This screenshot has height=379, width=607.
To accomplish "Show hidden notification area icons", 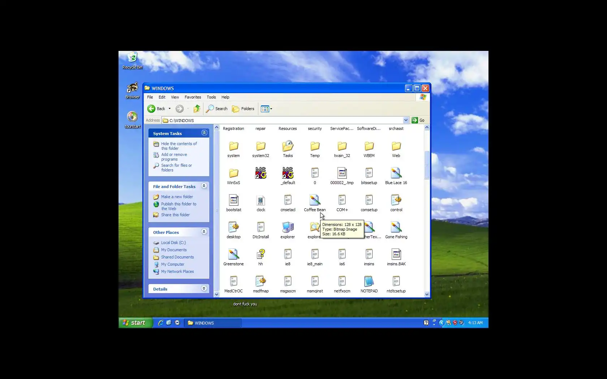I will pos(442,323).
